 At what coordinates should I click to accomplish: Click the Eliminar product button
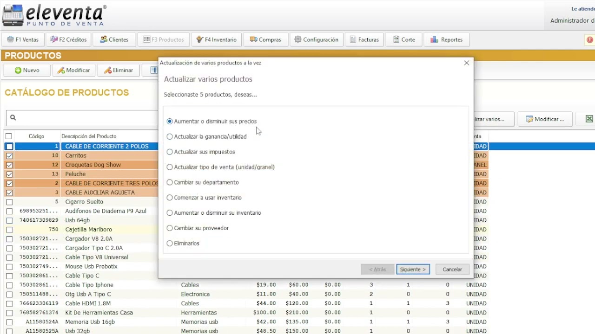coord(119,70)
